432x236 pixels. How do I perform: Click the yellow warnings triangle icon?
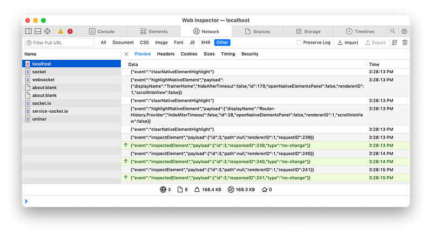tap(60, 32)
